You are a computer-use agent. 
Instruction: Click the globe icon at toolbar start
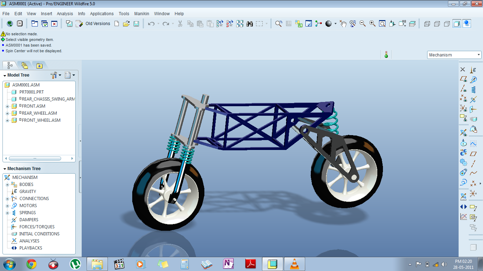point(10,24)
